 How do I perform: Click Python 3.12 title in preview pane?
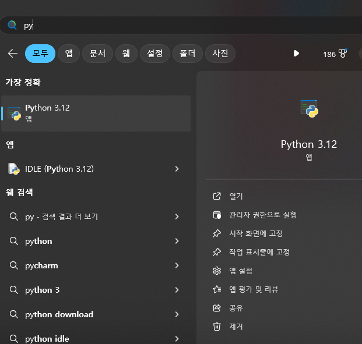(309, 144)
